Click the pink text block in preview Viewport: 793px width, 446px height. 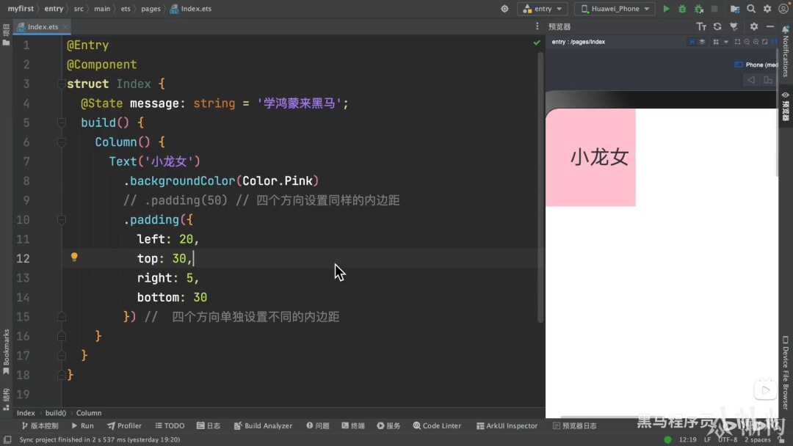click(x=590, y=157)
